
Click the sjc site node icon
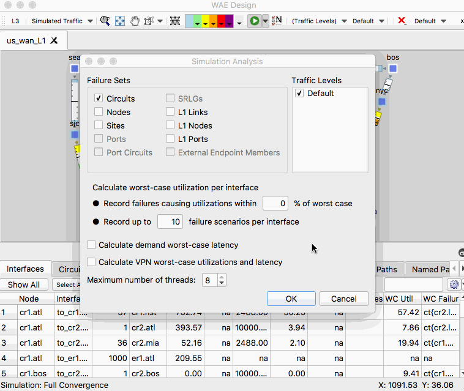point(75,135)
